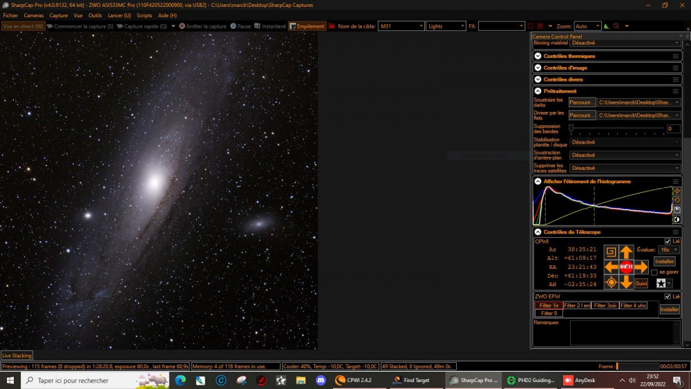691x389 pixels.
Task: Toggle ZWO EFW Lié checkbox
Action: (668, 296)
